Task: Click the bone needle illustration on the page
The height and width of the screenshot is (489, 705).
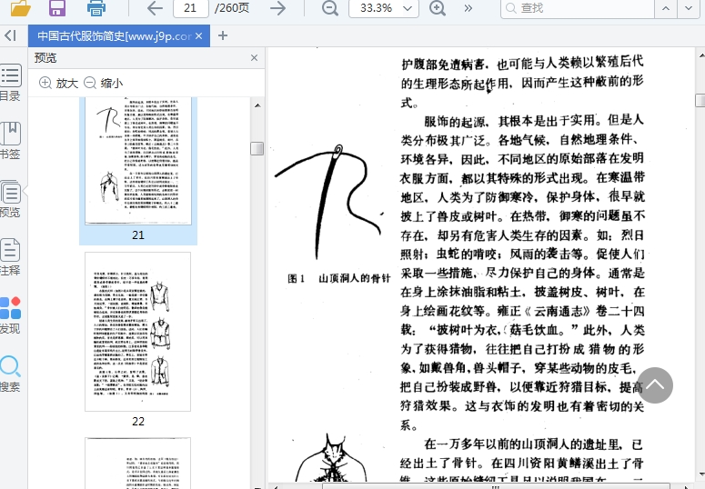Action: pos(329,202)
